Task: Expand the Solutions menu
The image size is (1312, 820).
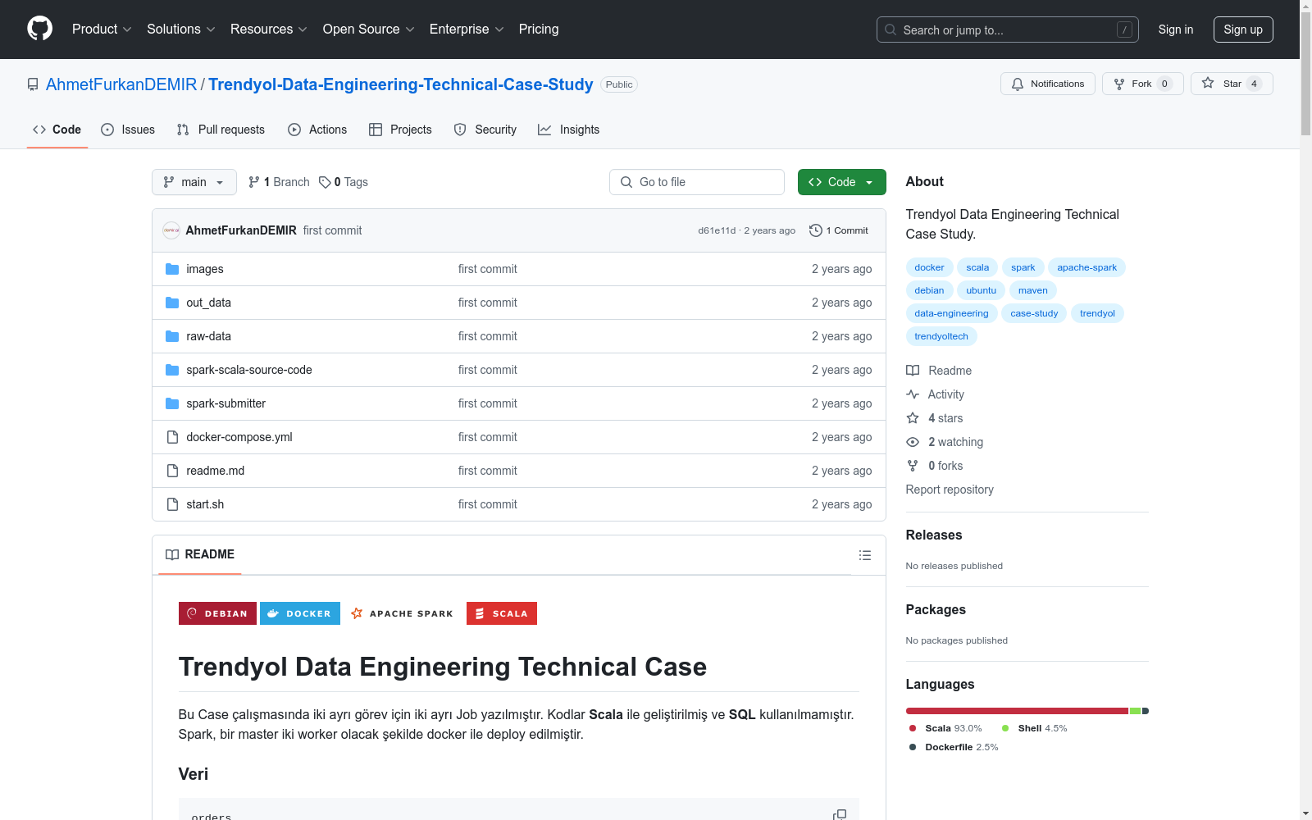Action: point(181,30)
